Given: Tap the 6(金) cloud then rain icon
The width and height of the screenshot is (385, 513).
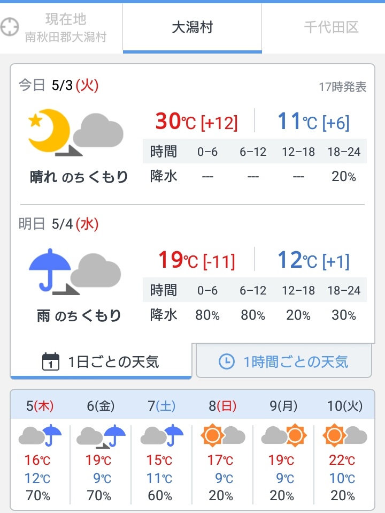Looking at the screenshot, I should coord(101,436).
